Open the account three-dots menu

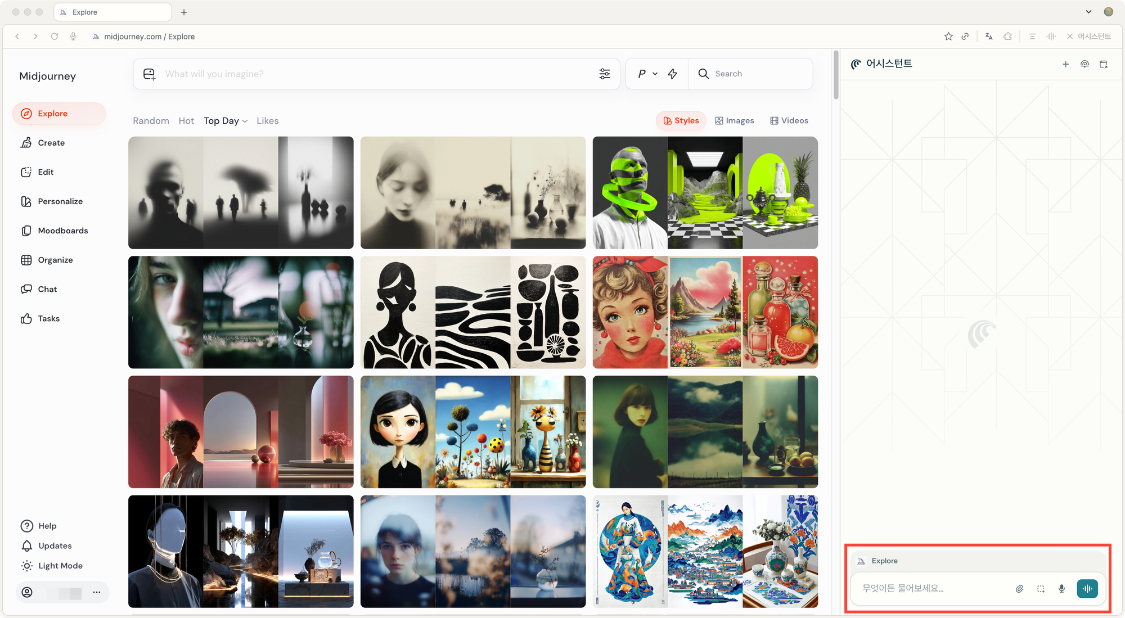pyautogui.click(x=97, y=592)
